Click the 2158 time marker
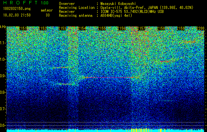This screenshot has width=207, height=132. click(161, 28)
